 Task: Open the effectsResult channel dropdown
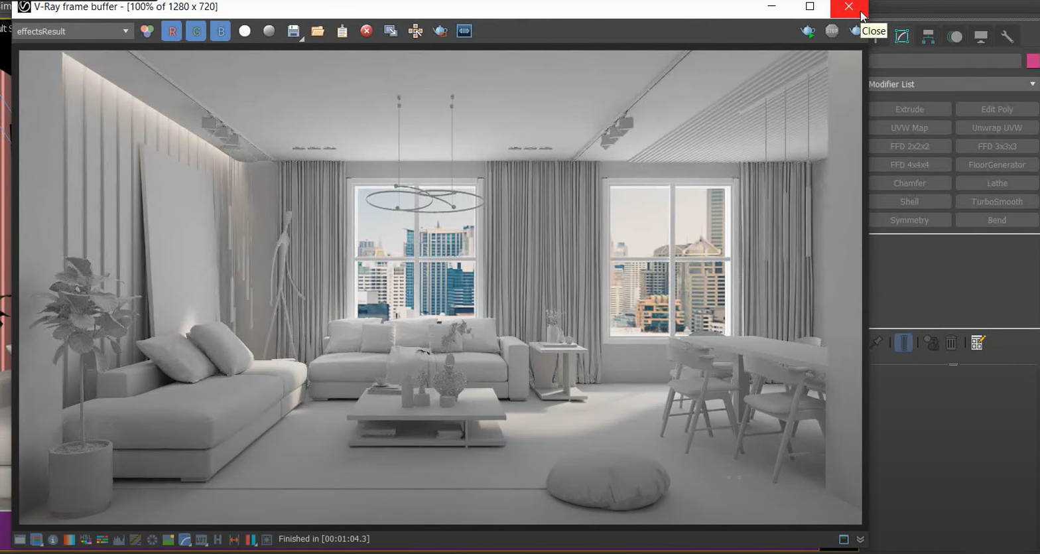73,31
